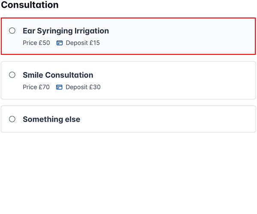Click the Price £70 text

[36, 87]
